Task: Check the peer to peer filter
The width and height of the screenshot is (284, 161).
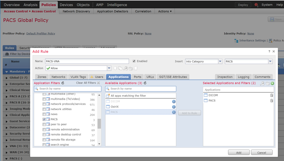Action: [44, 125]
